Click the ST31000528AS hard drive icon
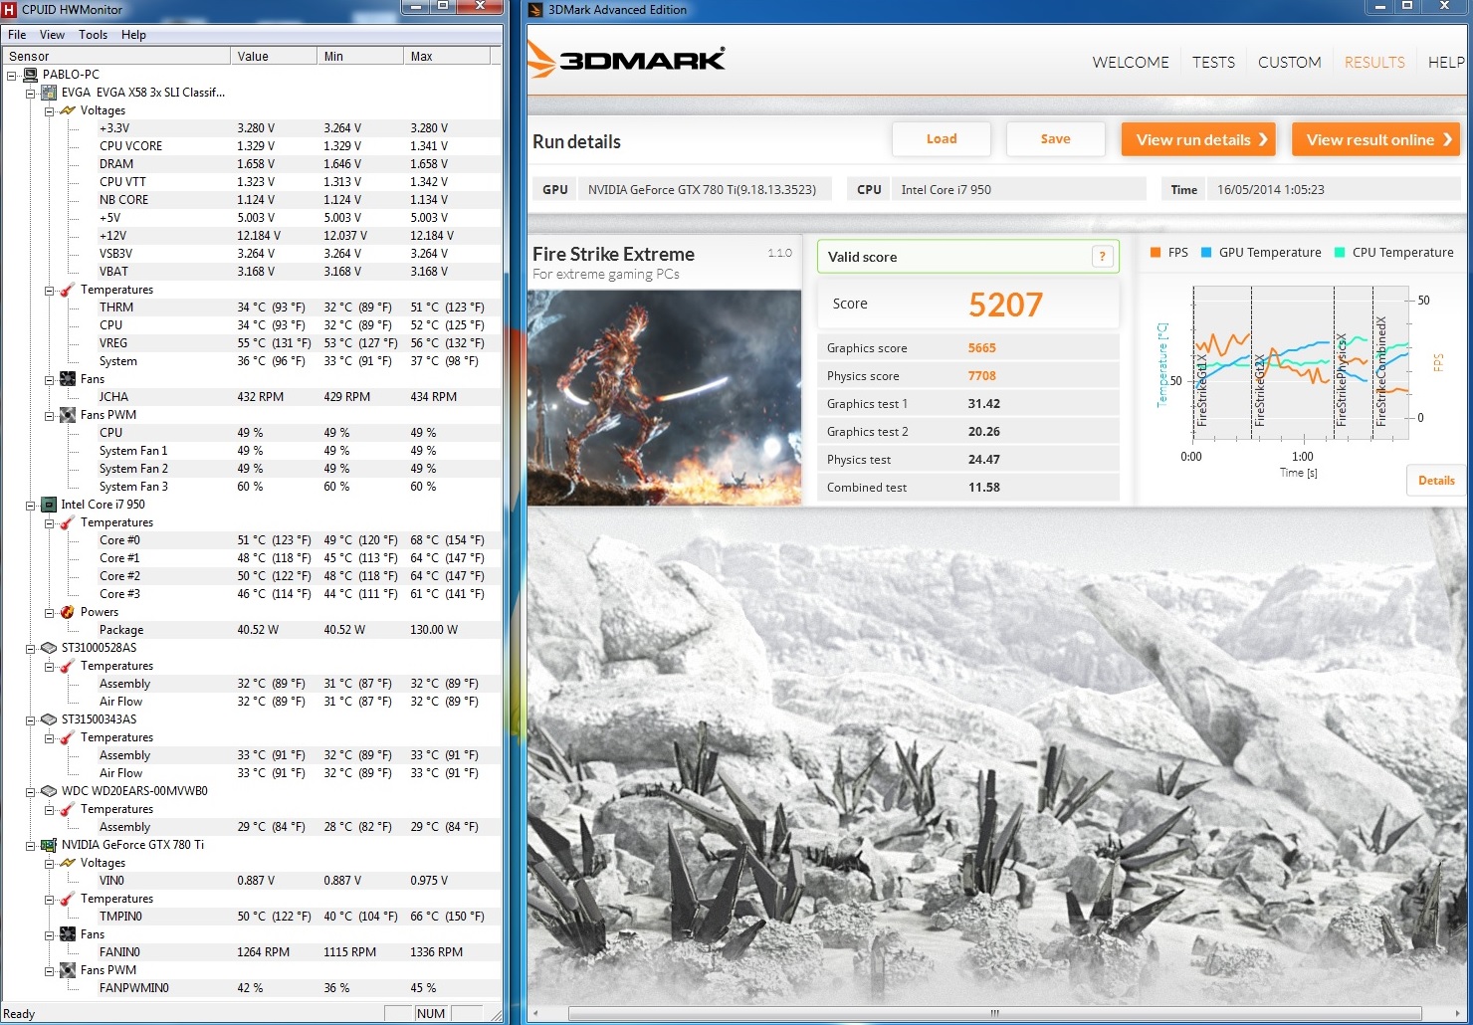The image size is (1473, 1025). (x=48, y=648)
